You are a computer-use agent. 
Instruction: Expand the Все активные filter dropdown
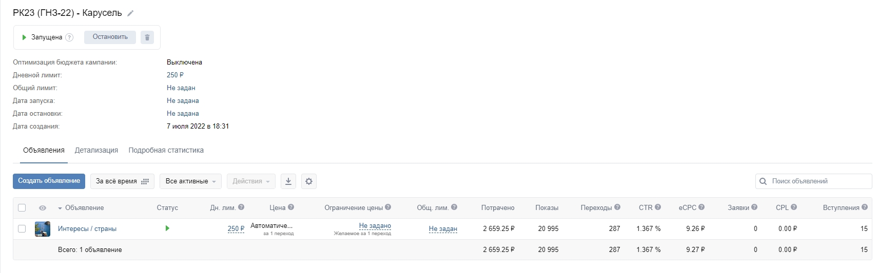[190, 181]
